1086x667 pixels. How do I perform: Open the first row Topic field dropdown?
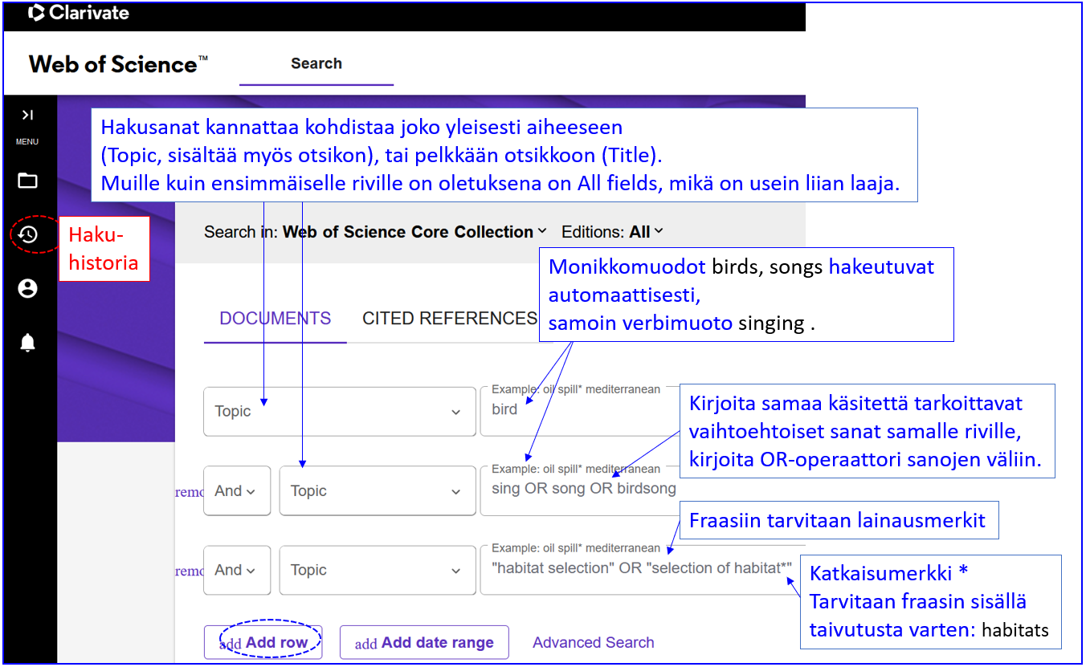tap(339, 412)
